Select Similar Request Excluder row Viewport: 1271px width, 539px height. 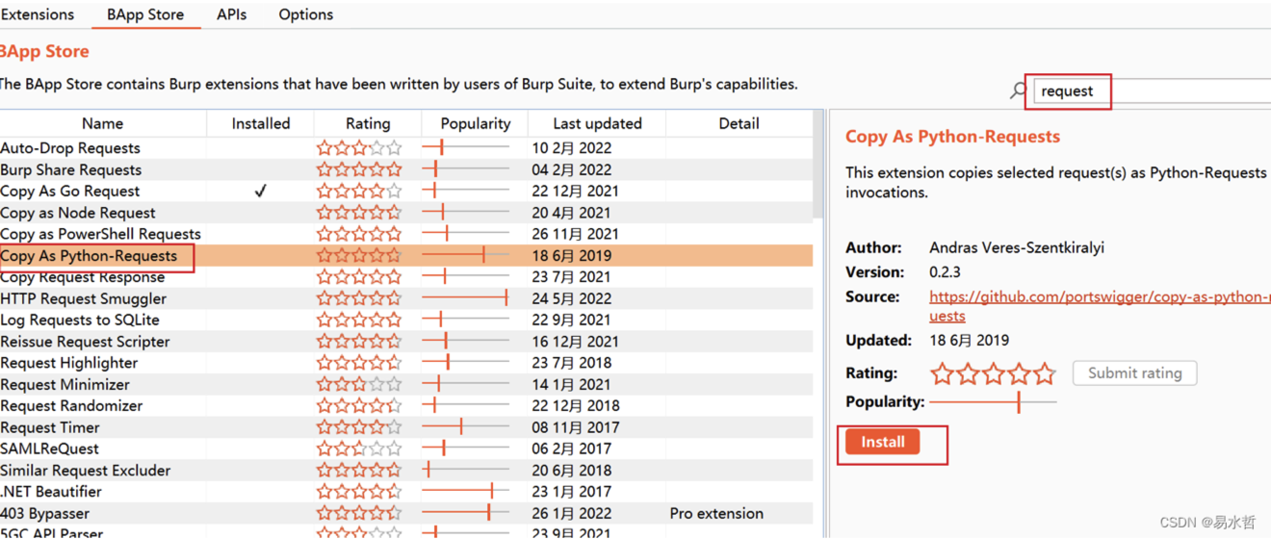coord(406,471)
